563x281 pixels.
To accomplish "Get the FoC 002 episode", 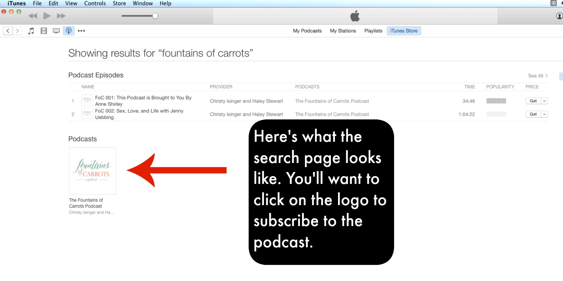I will pos(533,114).
